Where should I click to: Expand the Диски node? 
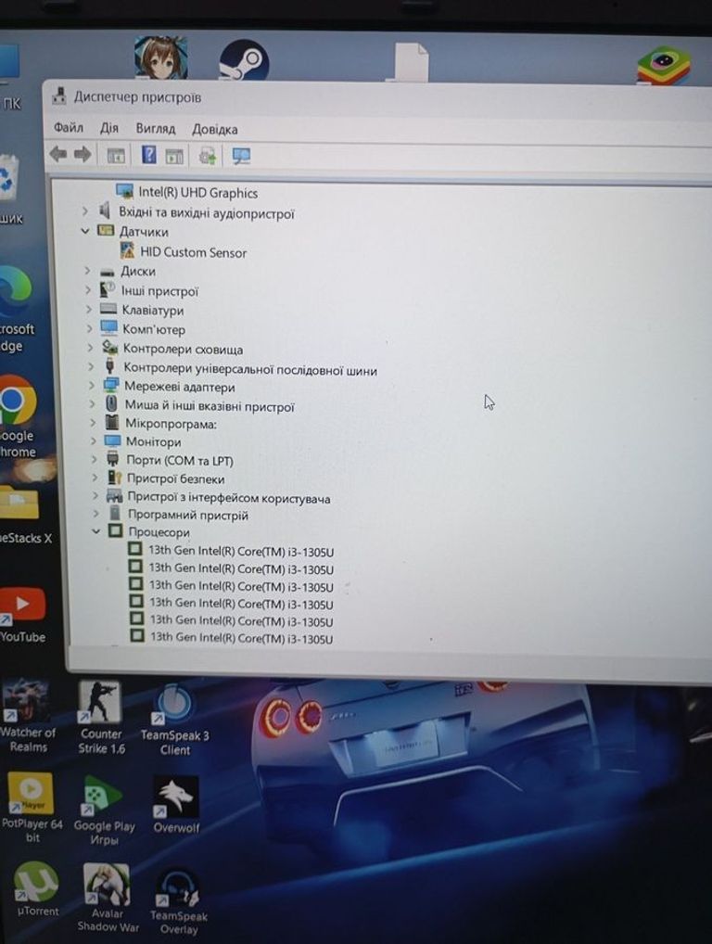pos(87,271)
